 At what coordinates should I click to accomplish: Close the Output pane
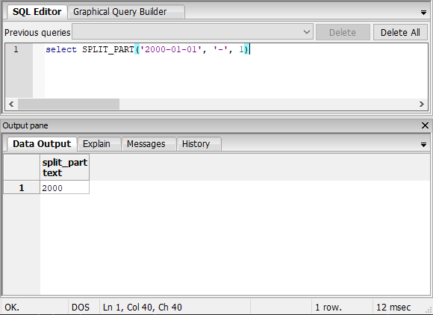coord(425,125)
